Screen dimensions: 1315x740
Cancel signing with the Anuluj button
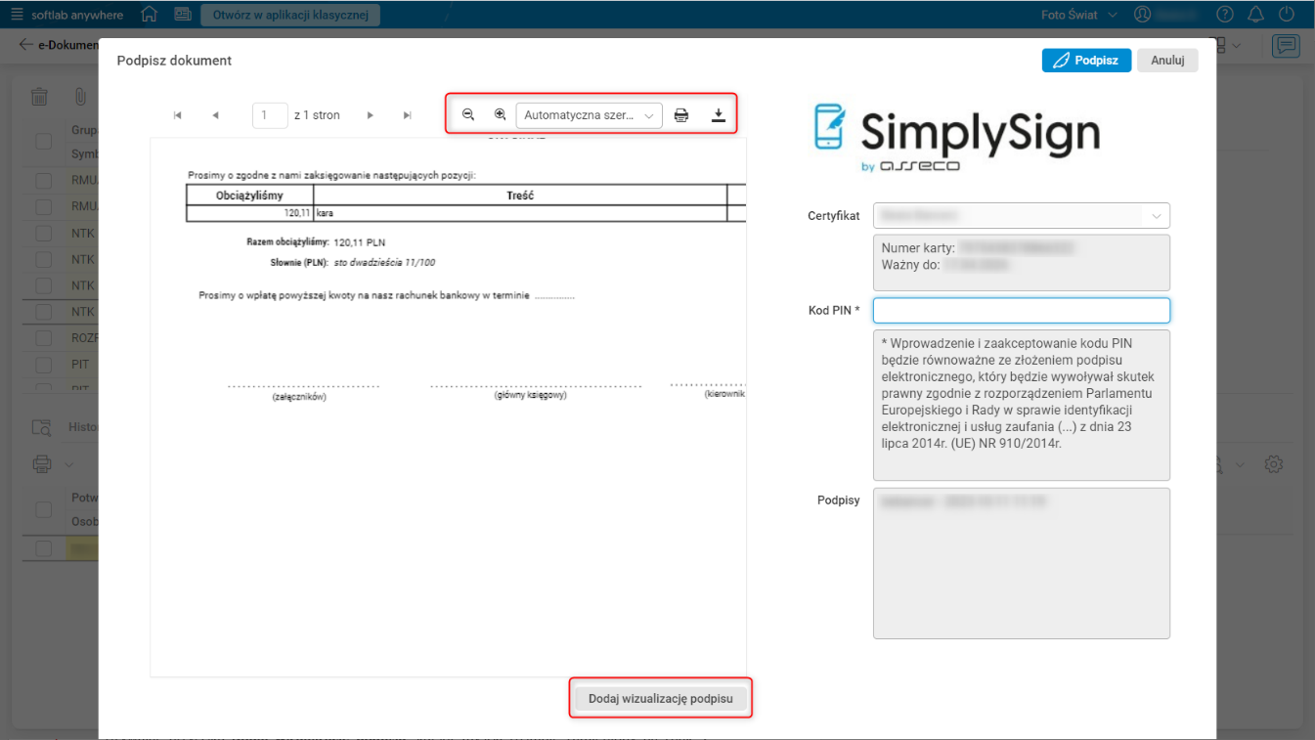click(x=1167, y=60)
